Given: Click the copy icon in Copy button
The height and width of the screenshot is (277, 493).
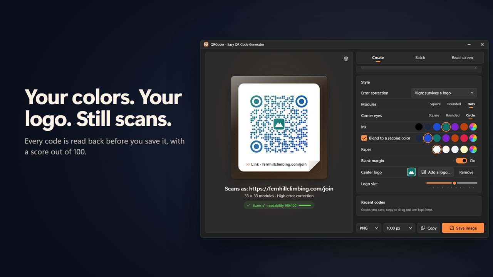Looking at the screenshot, I should 423,228.
